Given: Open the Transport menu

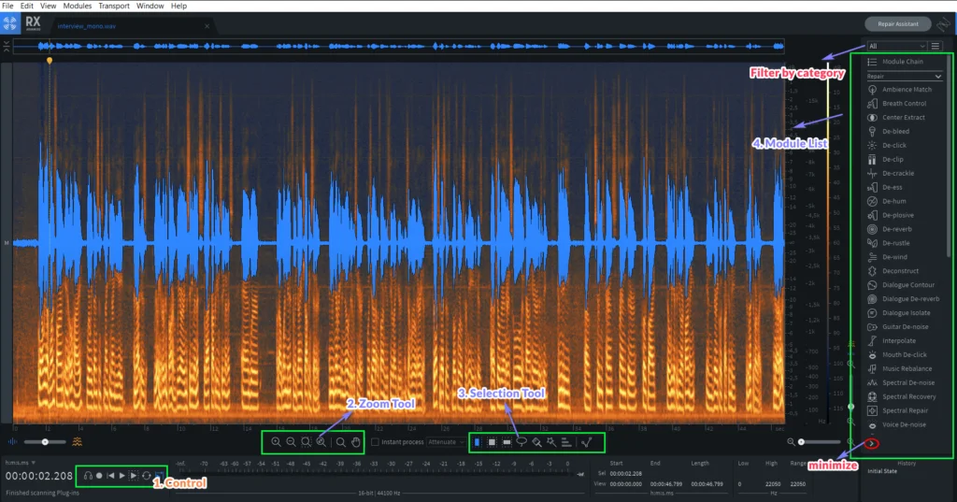Looking at the screenshot, I should click(x=114, y=6).
